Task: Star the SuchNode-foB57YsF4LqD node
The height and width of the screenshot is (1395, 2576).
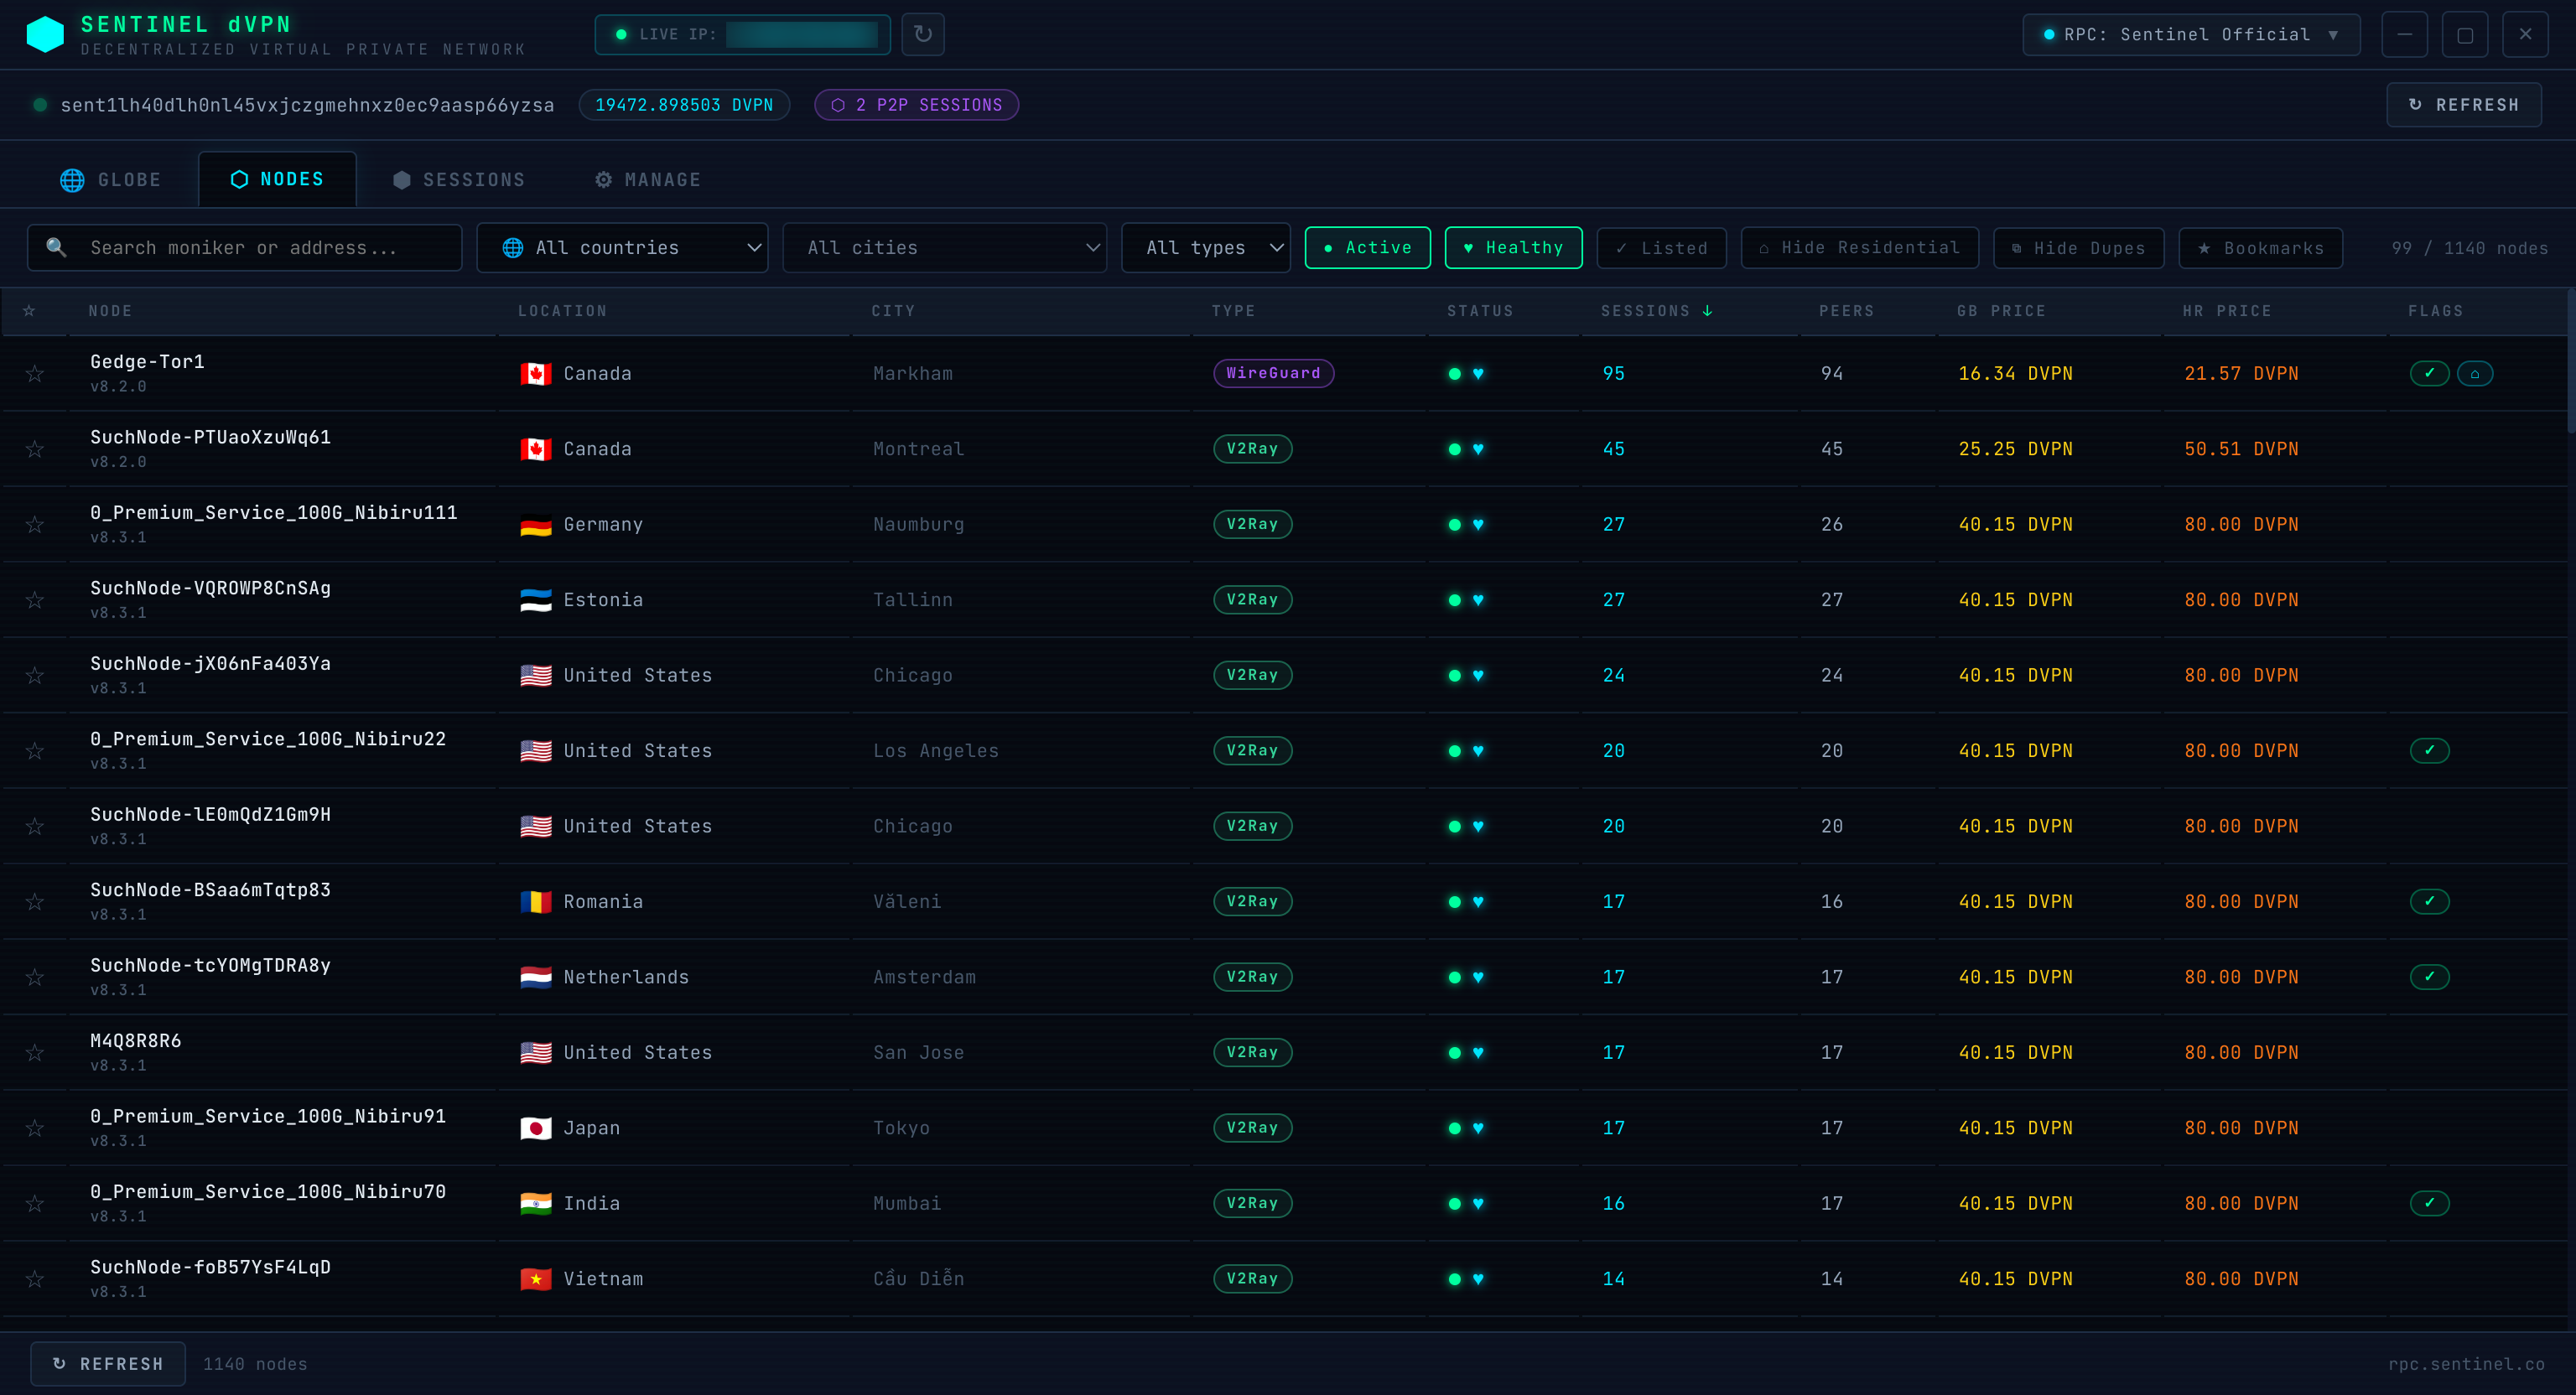Action: pos(35,1279)
